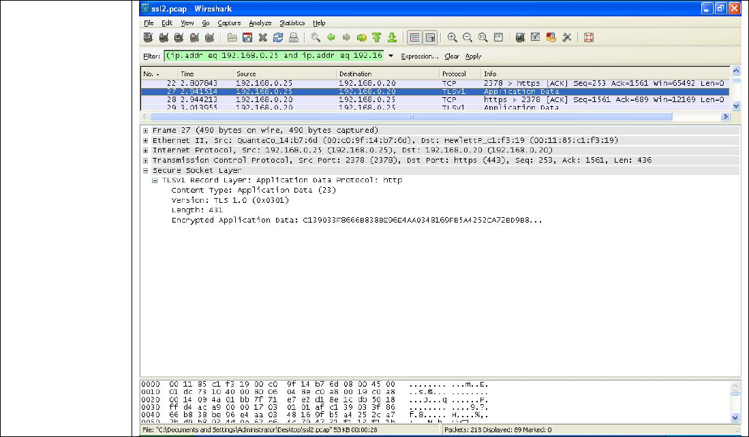The height and width of the screenshot is (437, 749).
Task: Edit display filters icon
Action: point(536,37)
